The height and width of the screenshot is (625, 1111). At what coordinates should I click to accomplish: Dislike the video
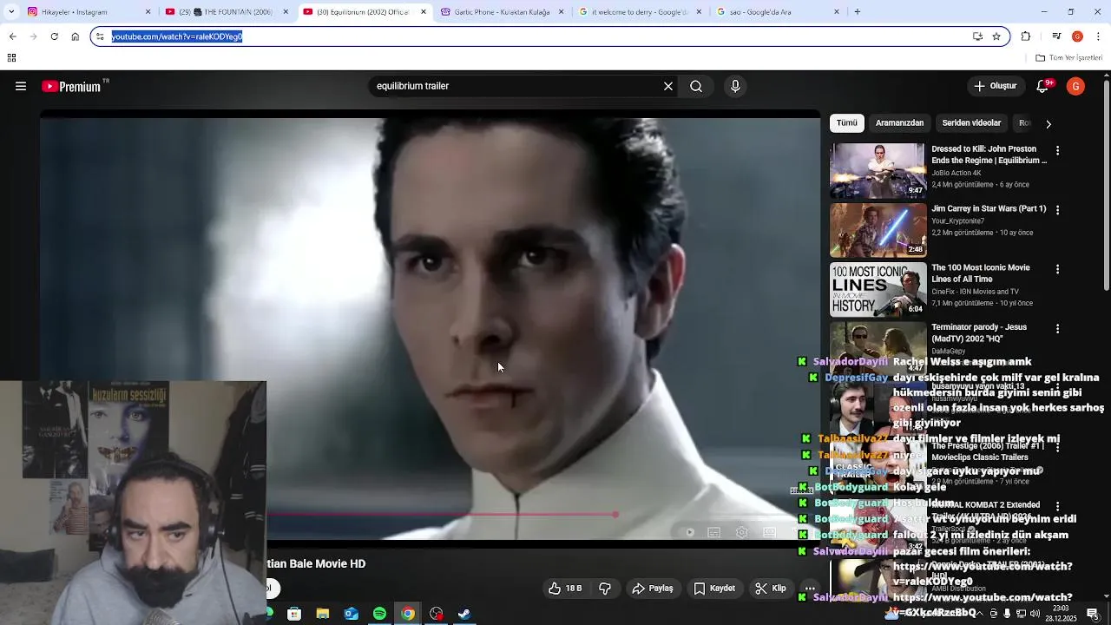[605, 589]
